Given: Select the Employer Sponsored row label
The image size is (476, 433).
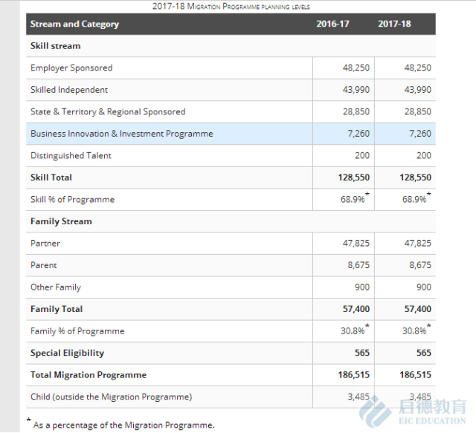Looking at the screenshot, I should click(71, 68).
